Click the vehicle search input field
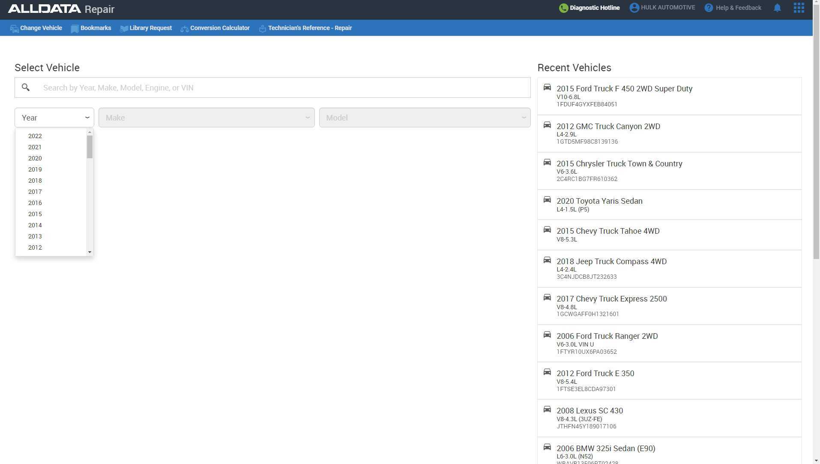This screenshot has width=820, height=464. point(272,87)
